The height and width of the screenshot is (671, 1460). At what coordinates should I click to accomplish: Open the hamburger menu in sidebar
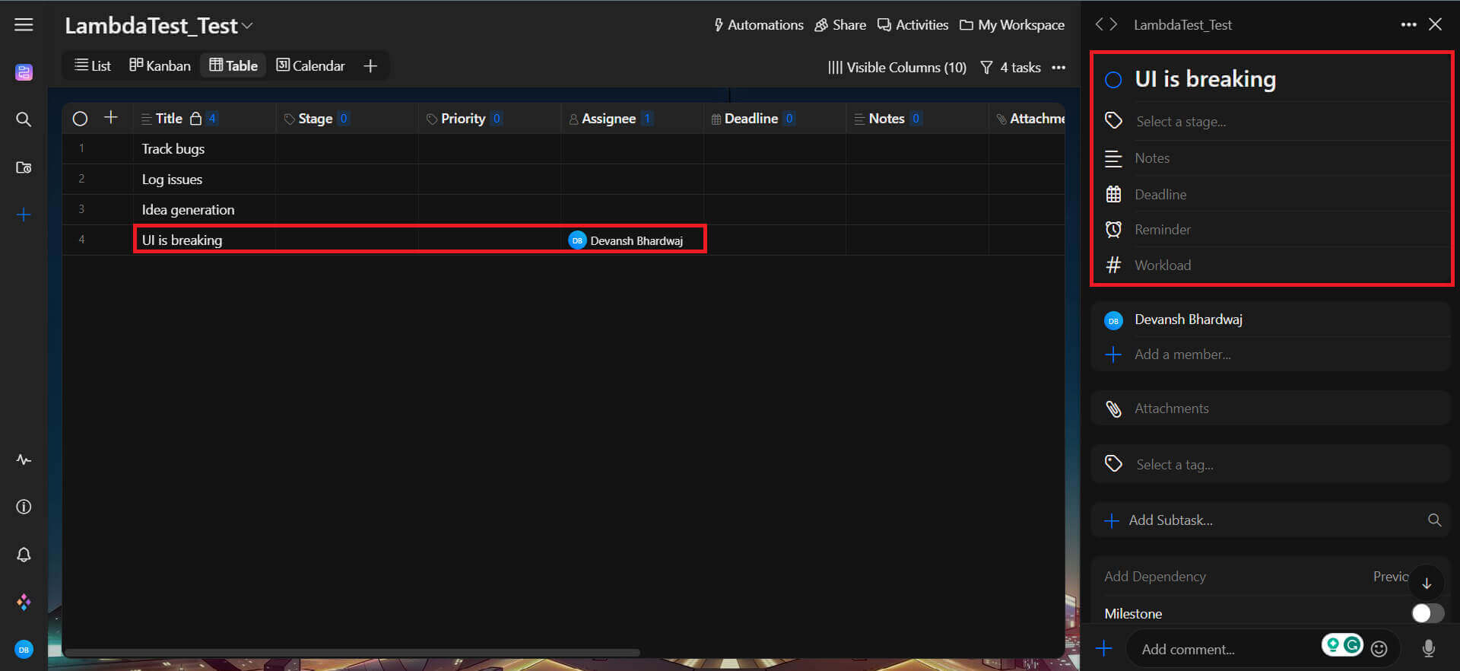click(24, 25)
